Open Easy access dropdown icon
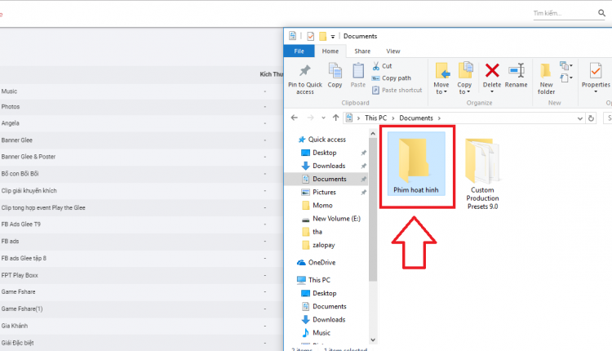Screen dimensions: 612x351 click(566, 78)
